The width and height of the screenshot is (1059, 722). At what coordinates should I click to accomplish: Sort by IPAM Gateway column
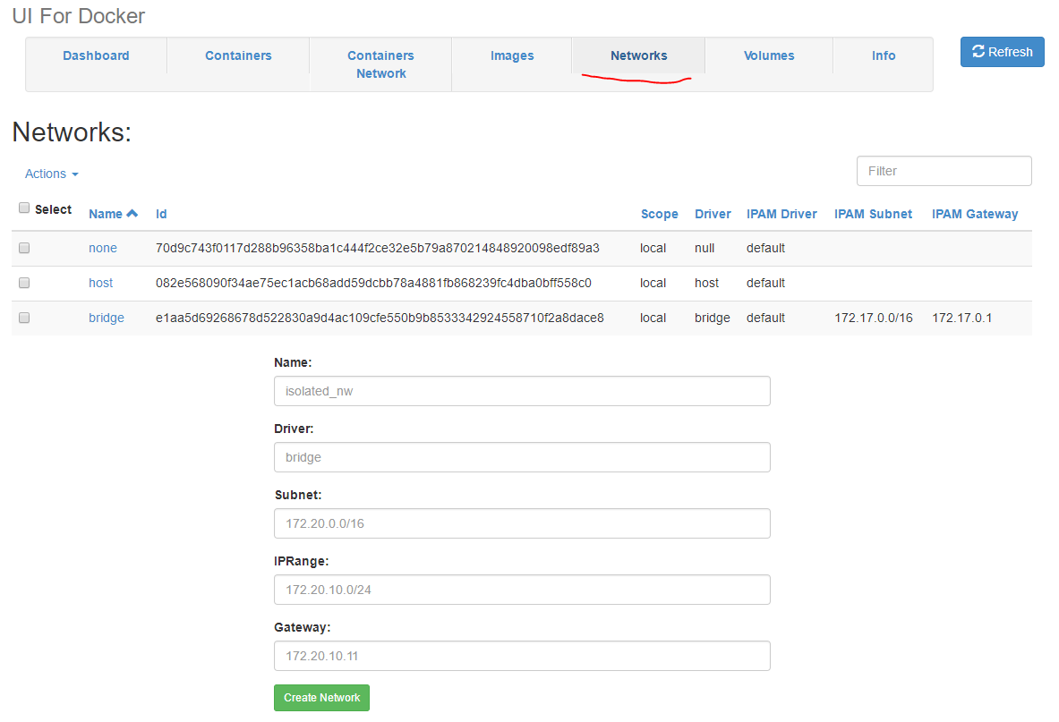coord(975,214)
